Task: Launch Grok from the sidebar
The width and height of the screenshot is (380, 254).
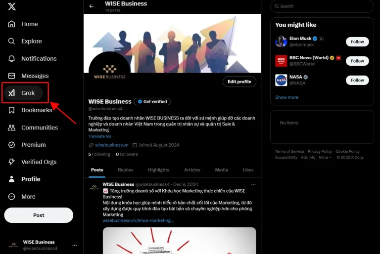Action: 24,93
